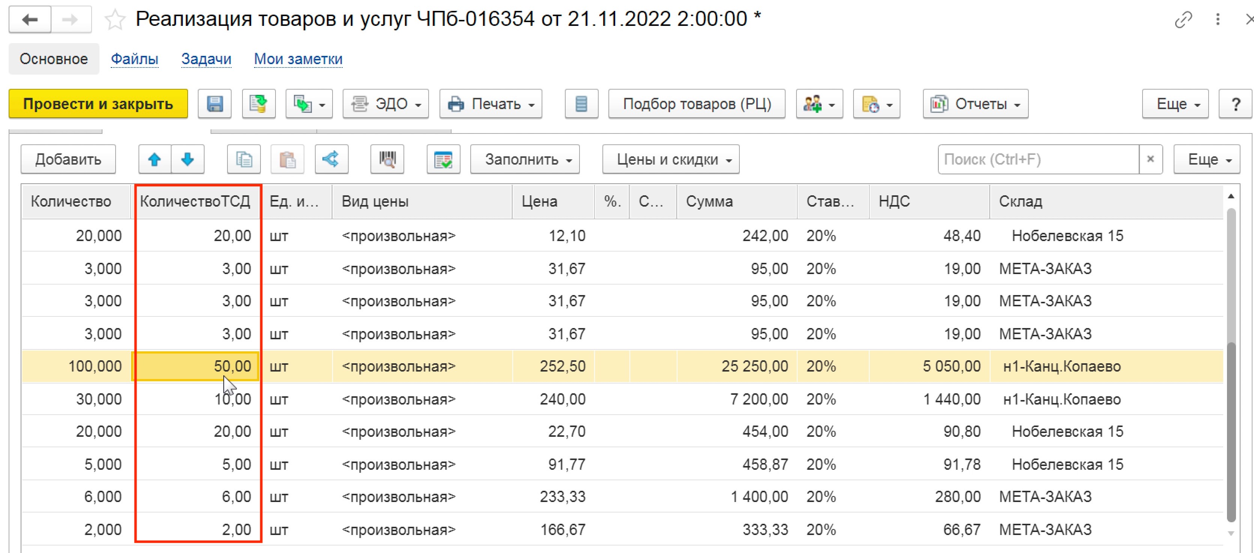The height and width of the screenshot is (553, 1254).
Task: Click the Сумма cell 25 250,00
Action: click(x=736, y=366)
